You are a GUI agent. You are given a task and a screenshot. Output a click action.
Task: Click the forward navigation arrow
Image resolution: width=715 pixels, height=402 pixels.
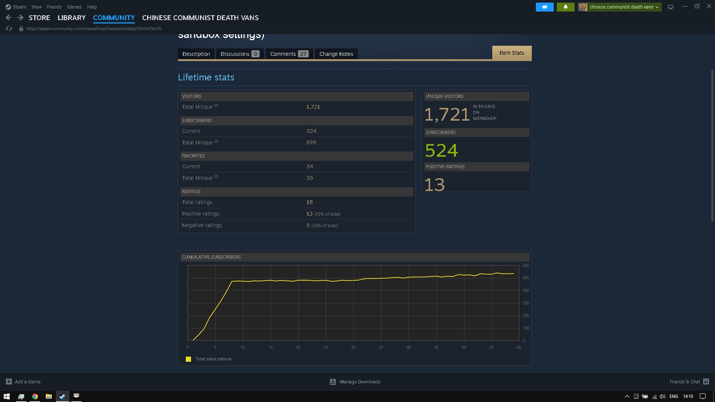point(20,17)
